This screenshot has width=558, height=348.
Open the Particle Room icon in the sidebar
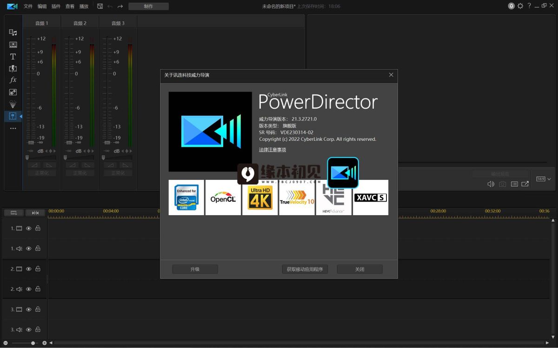point(13,104)
